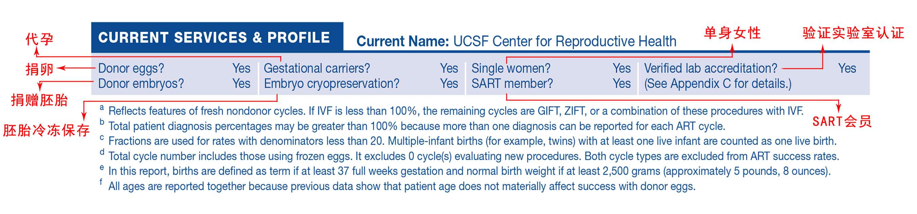The image size is (917, 214).
Task: Click the Current Services & Profile header
Action: pyautogui.click(x=214, y=37)
